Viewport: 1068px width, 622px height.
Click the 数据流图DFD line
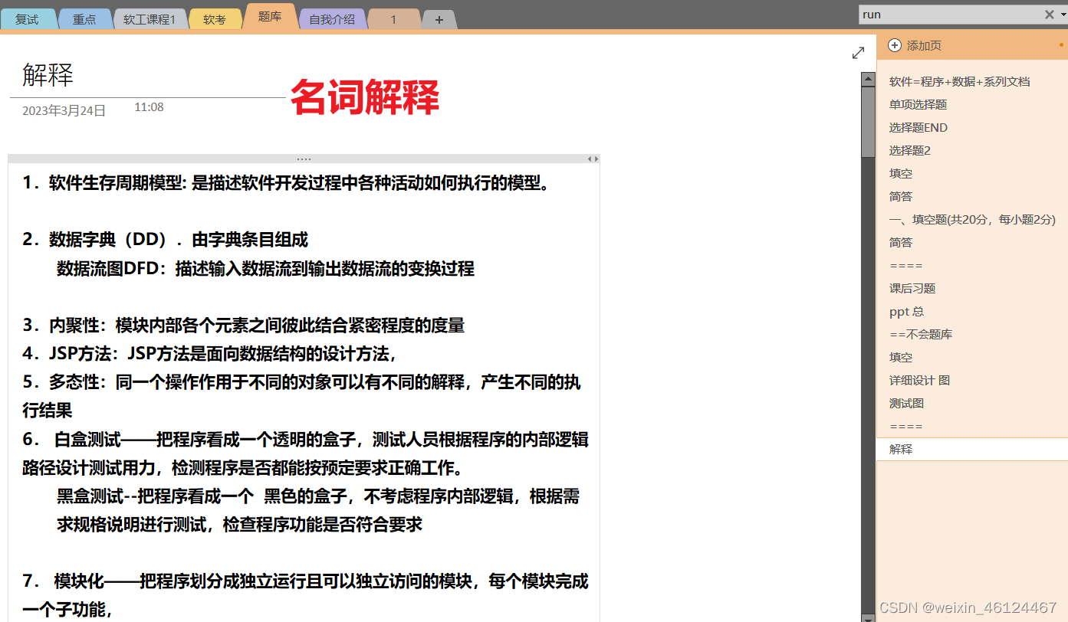tap(265, 268)
